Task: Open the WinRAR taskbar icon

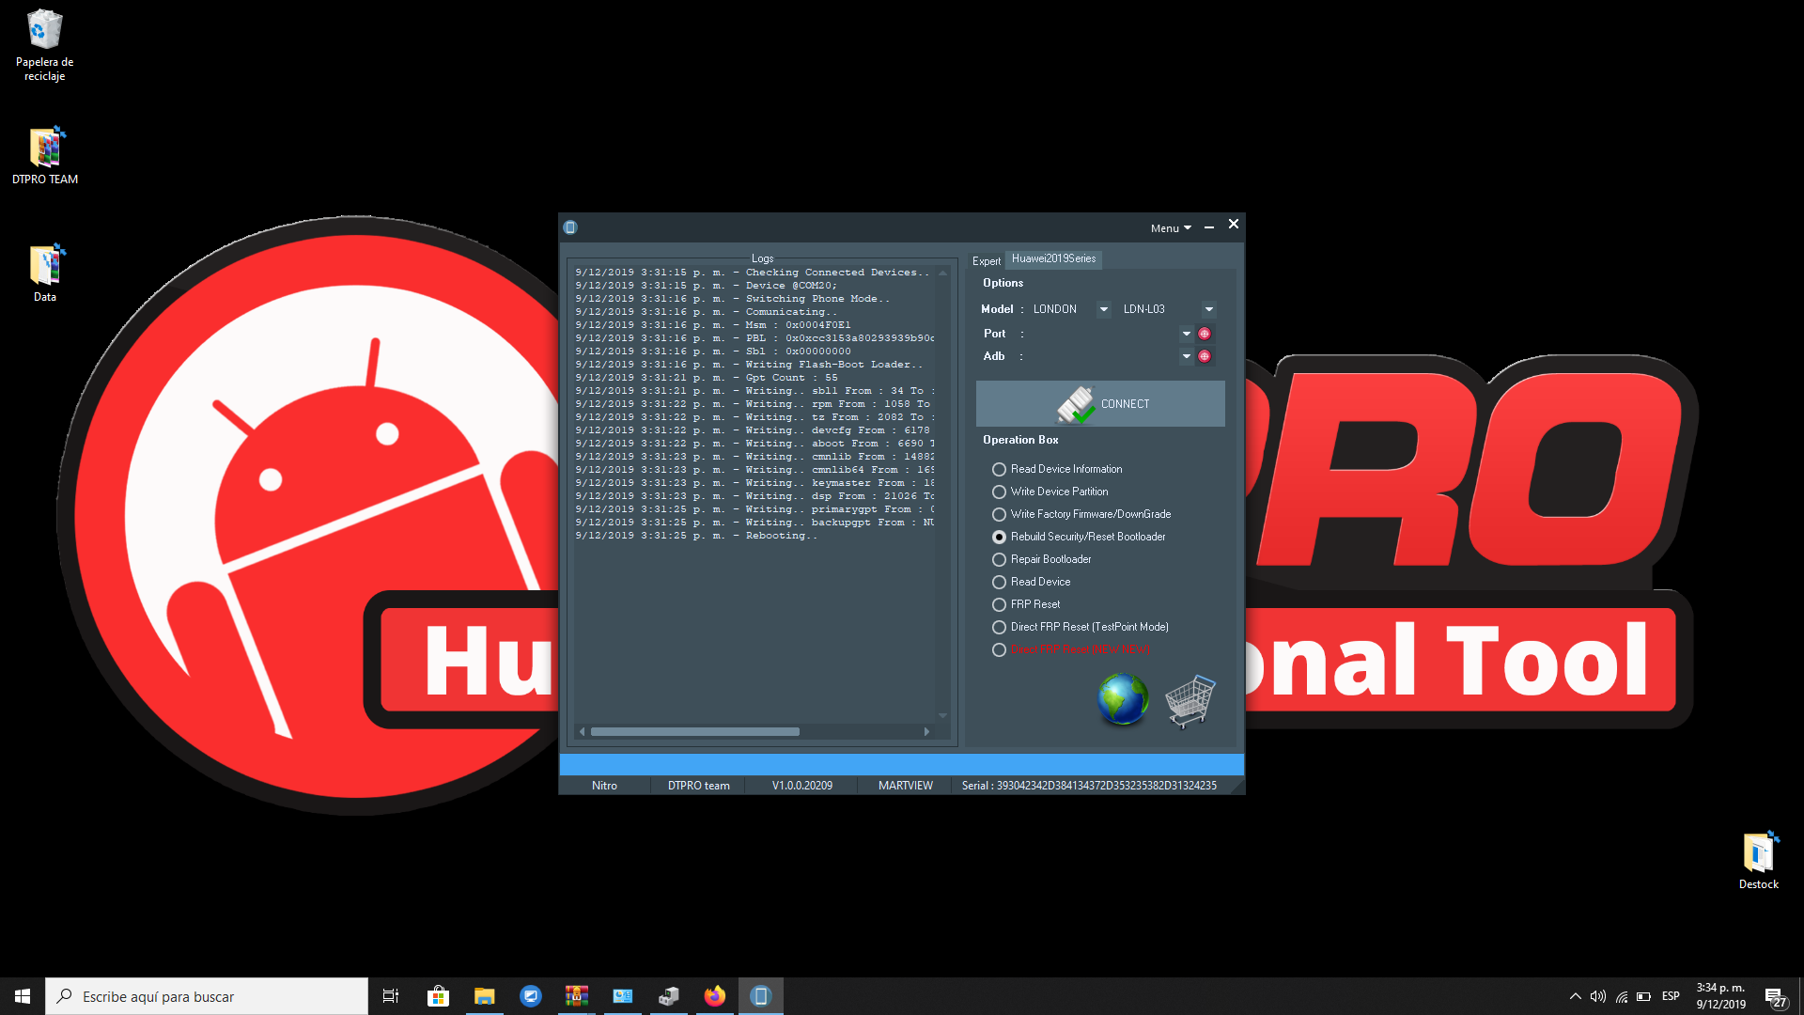Action: tap(577, 996)
